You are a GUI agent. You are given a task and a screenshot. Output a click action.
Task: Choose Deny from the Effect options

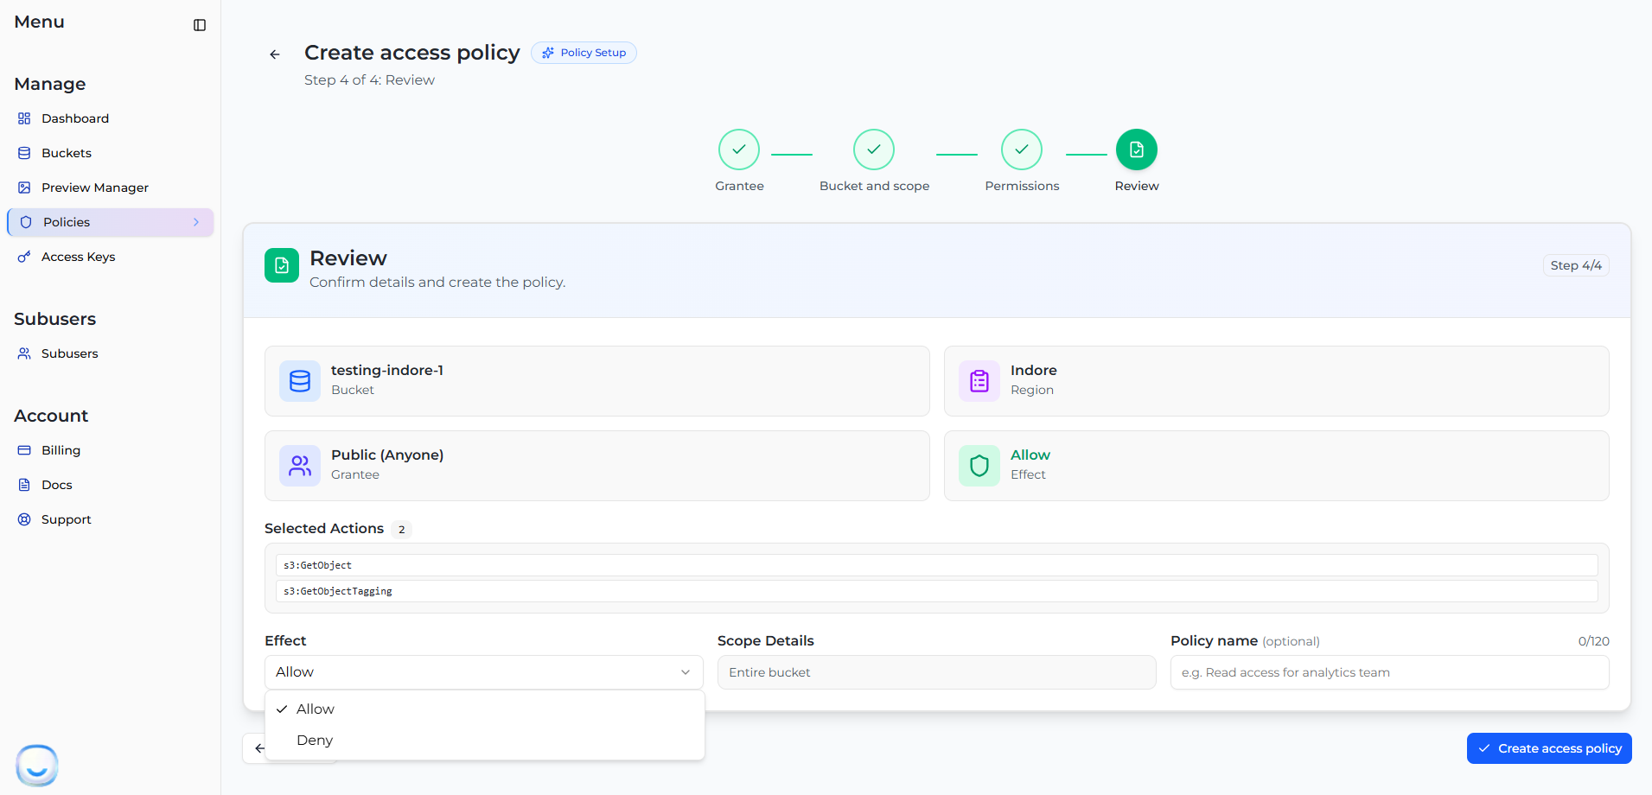coord(485,741)
